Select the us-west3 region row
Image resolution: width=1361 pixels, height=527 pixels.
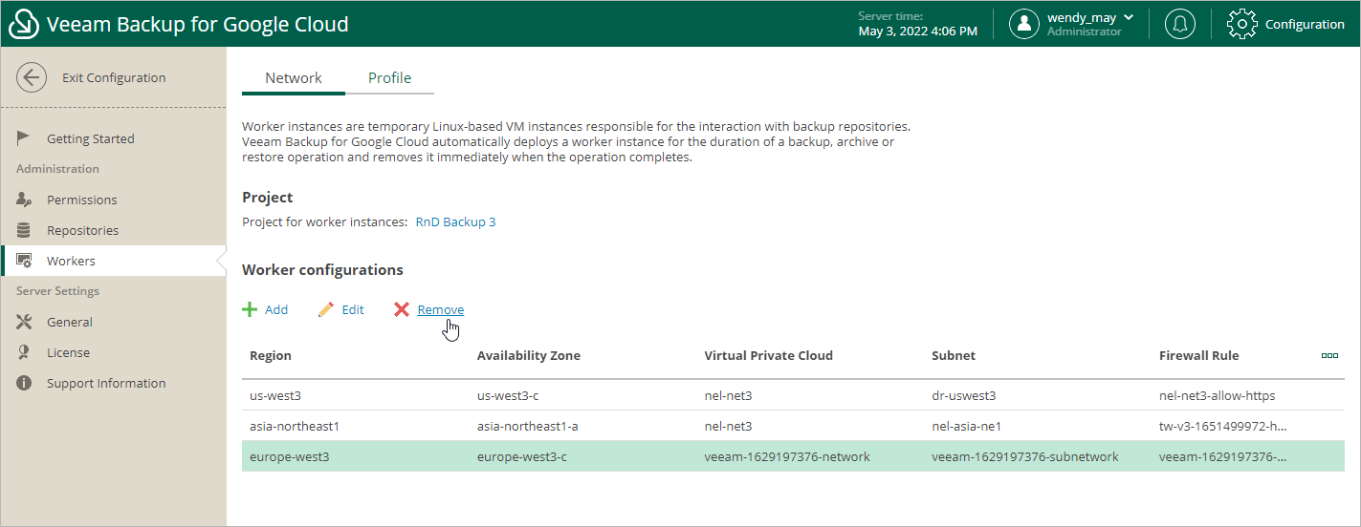[793, 395]
